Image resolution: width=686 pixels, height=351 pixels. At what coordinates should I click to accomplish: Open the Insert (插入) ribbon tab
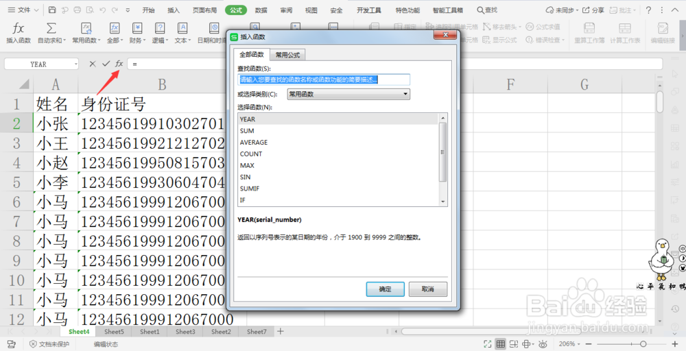(x=174, y=10)
